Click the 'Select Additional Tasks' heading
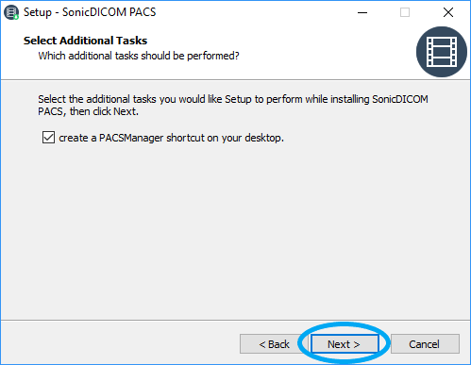 [x=85, y=41]
